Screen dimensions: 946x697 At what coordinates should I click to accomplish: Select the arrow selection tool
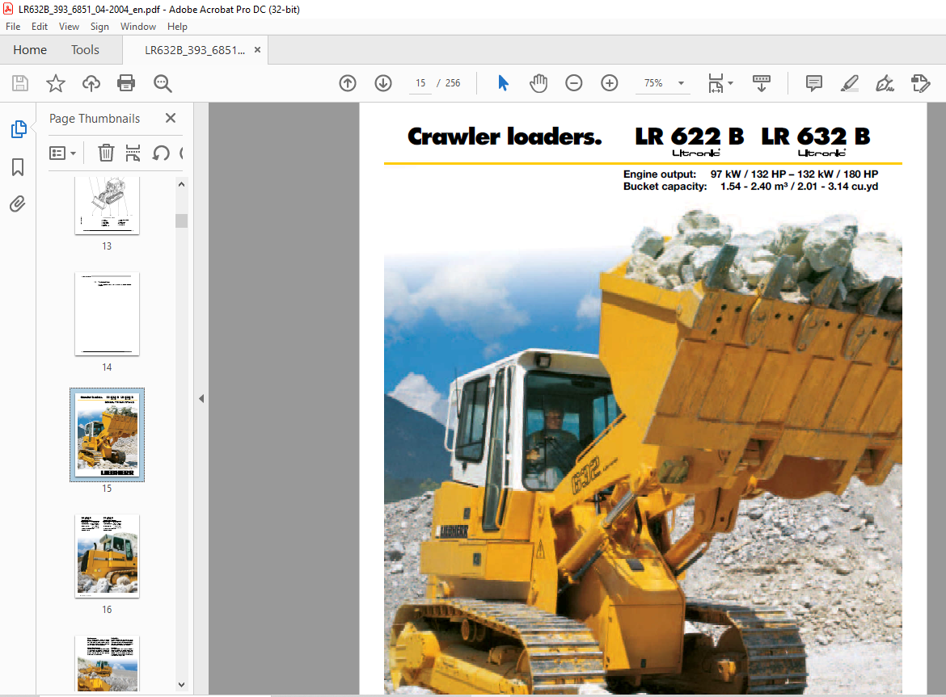tap(503, 83)
